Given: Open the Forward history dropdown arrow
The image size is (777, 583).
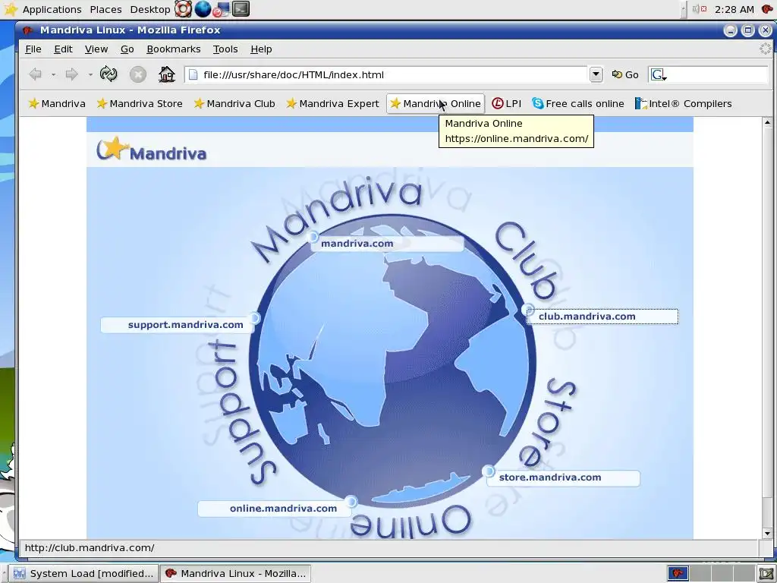Looking at the screenshot, I should (x=90, y=75).
